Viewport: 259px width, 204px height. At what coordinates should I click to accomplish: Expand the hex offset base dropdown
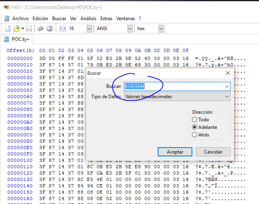coord(161,29)
